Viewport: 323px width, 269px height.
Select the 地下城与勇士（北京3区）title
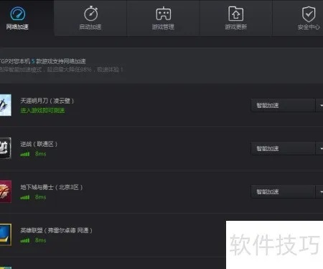(52, 187)
